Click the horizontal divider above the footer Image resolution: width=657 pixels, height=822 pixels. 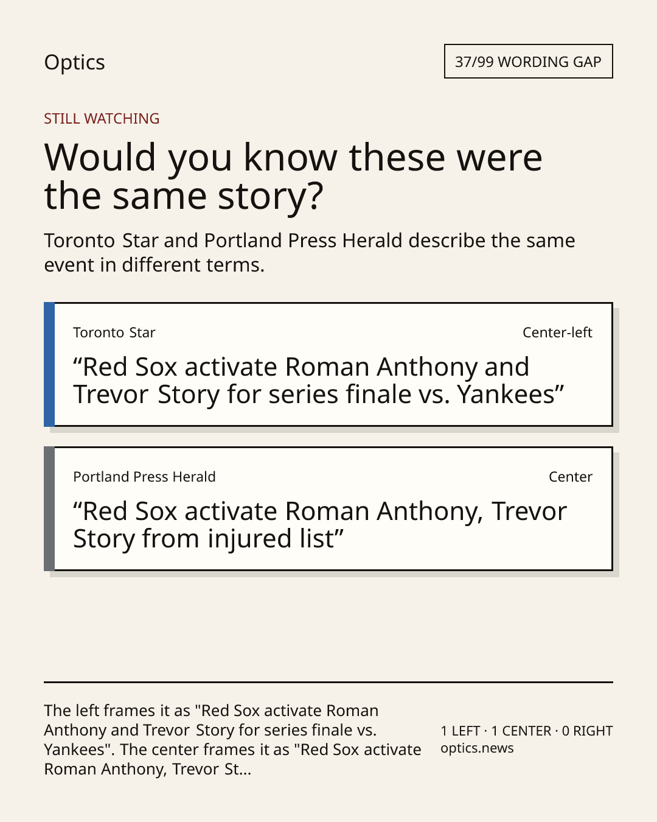point(328,682)
